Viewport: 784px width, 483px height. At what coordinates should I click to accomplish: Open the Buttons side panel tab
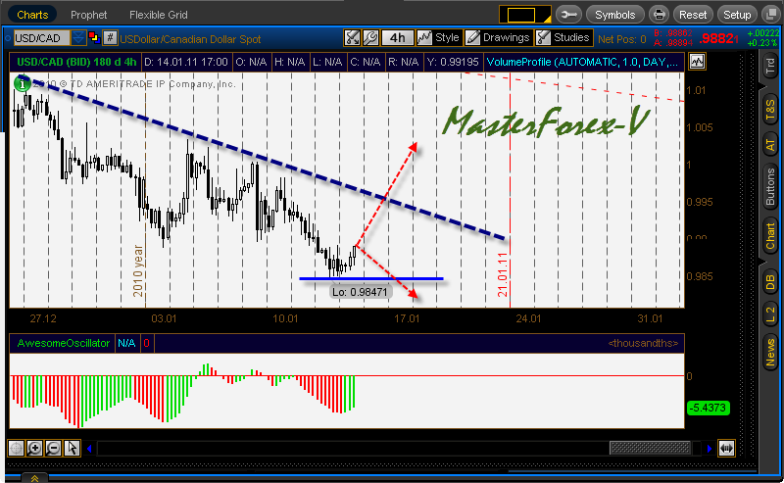tap(770, 186)
